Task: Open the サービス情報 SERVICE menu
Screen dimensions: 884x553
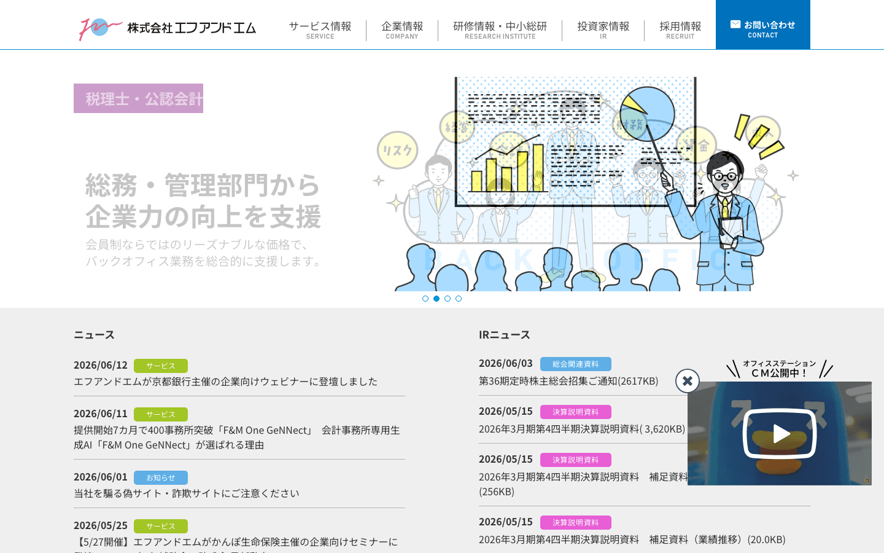Action: click(x=320, y=29)
